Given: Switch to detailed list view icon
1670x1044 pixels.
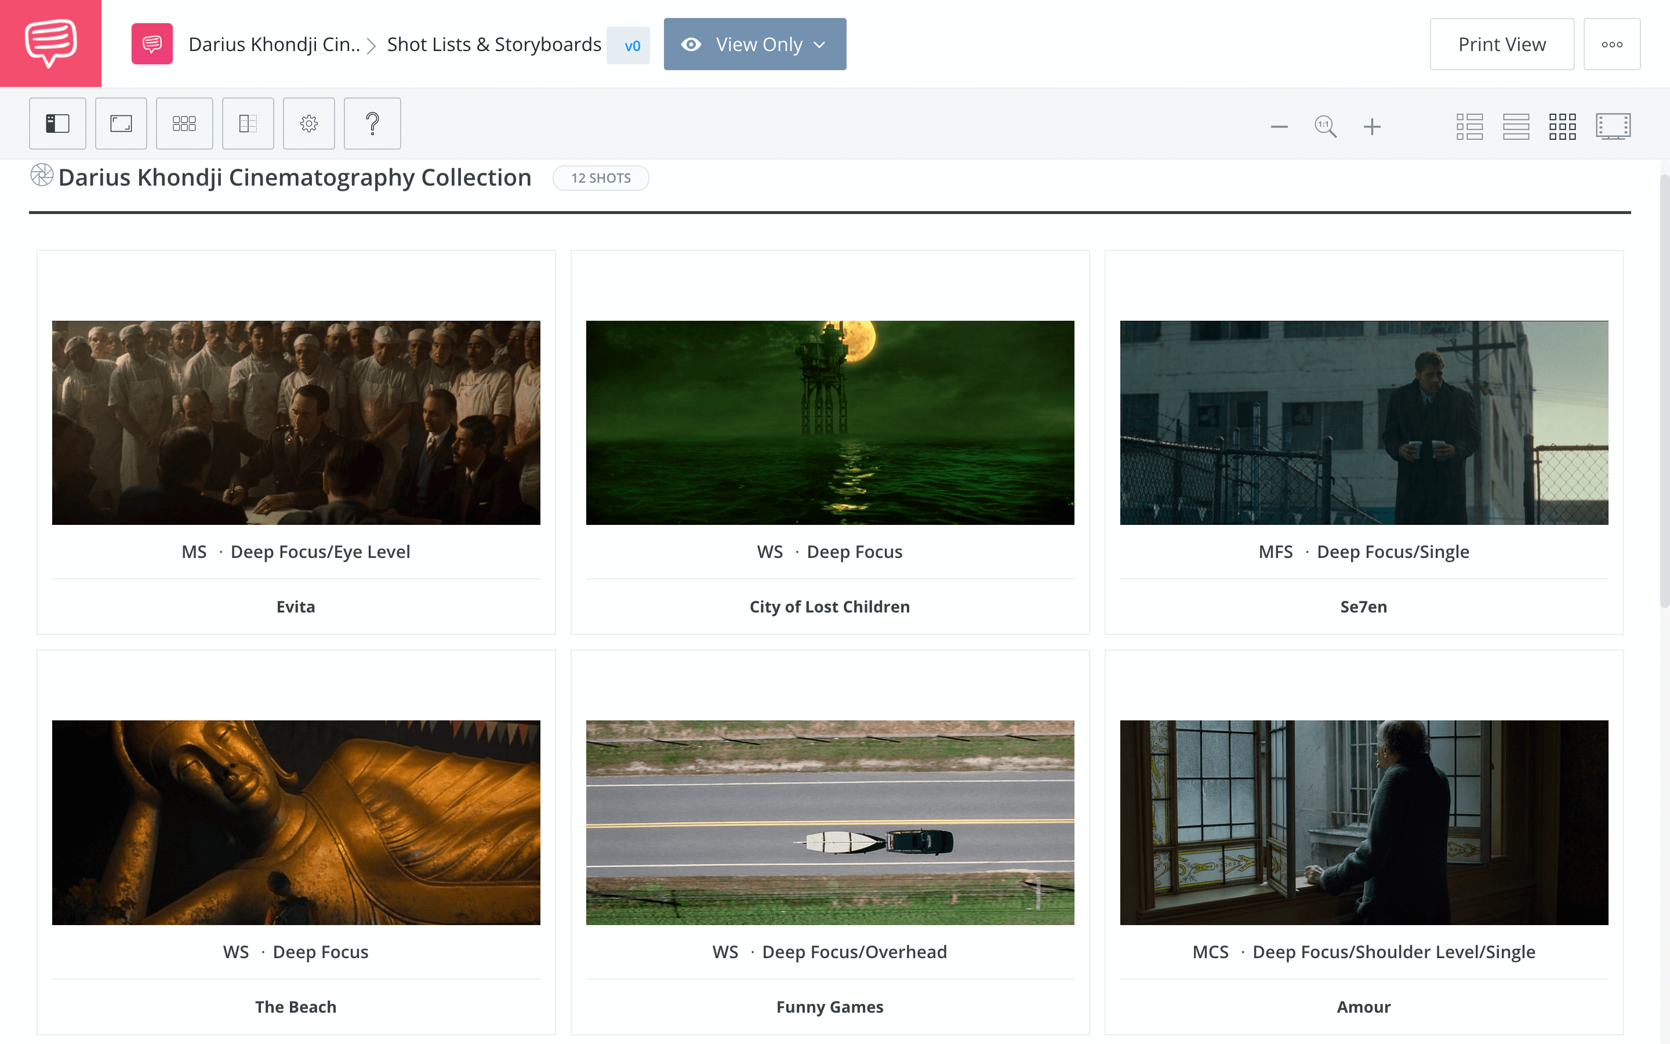Looking at the screenshot, I should click(1469, 127).
